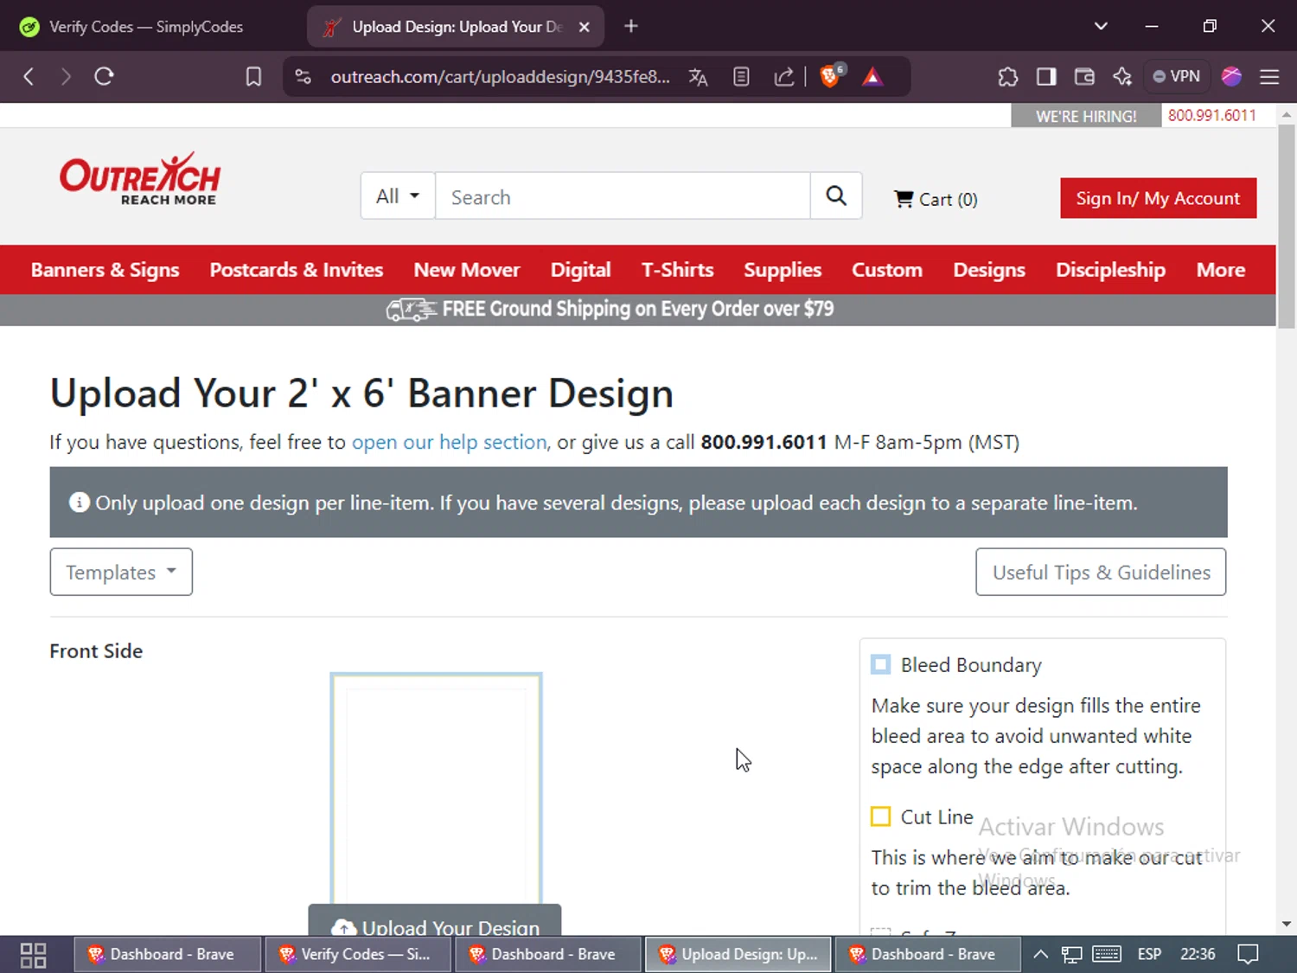Open Designs menu
Viewport: 1297px width, 973px height.
point(989,270)
